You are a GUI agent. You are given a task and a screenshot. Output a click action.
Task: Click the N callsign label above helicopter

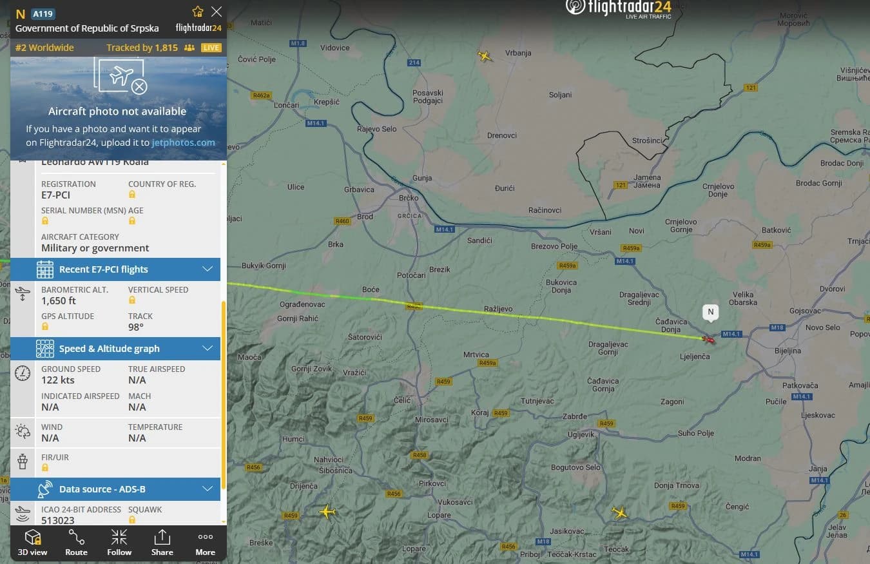(x=711, y=312)
